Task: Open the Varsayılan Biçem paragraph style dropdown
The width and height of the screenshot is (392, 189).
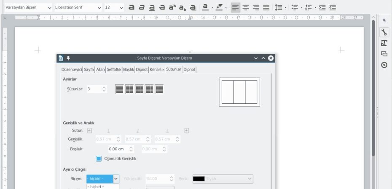Action: click(49, 8)
